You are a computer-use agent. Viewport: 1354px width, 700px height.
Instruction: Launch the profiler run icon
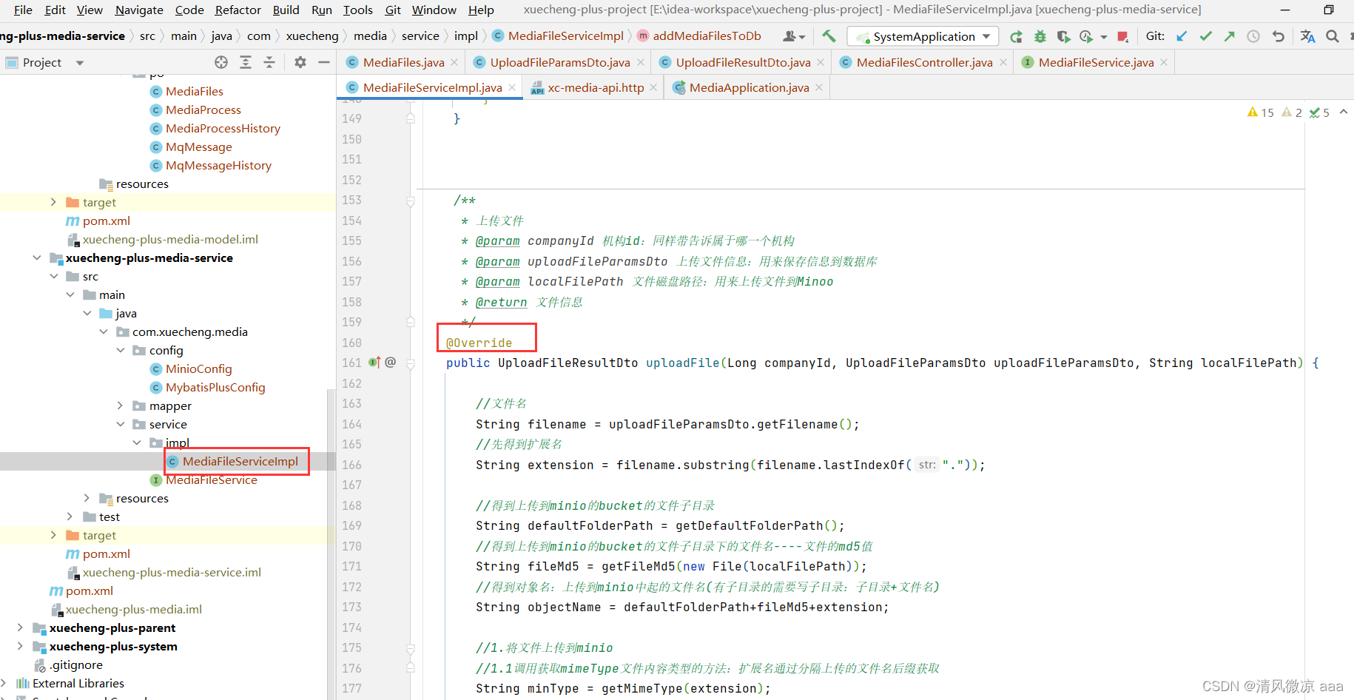tap(1086, 36)
